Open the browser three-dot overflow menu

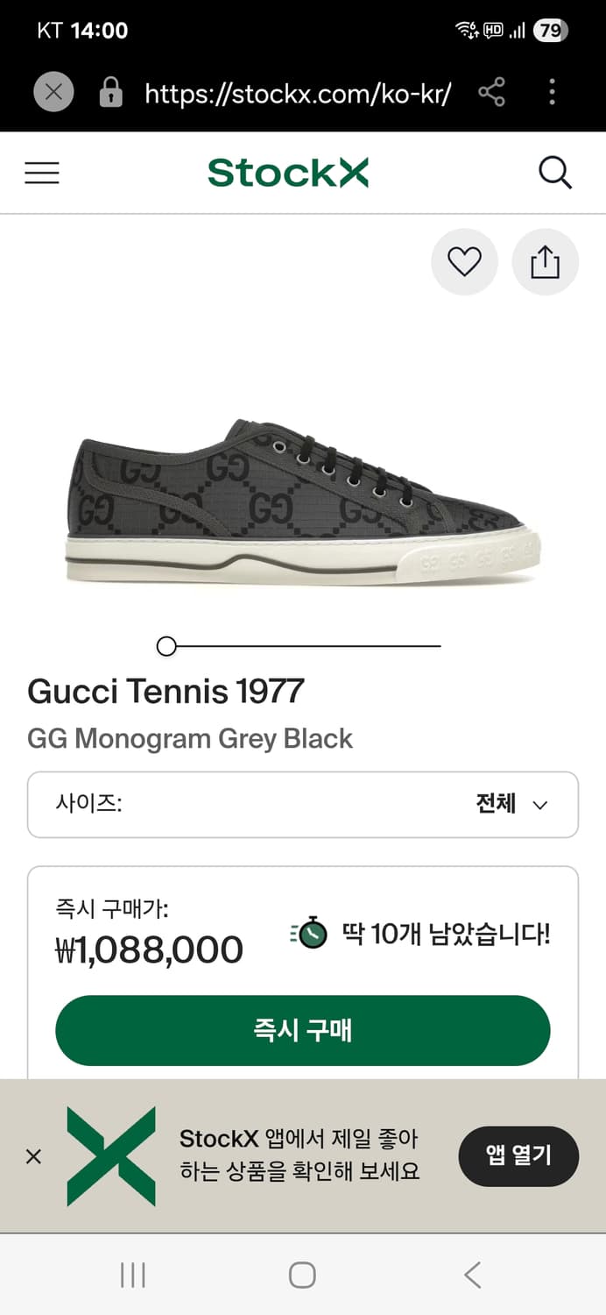[x=552, y=92]
